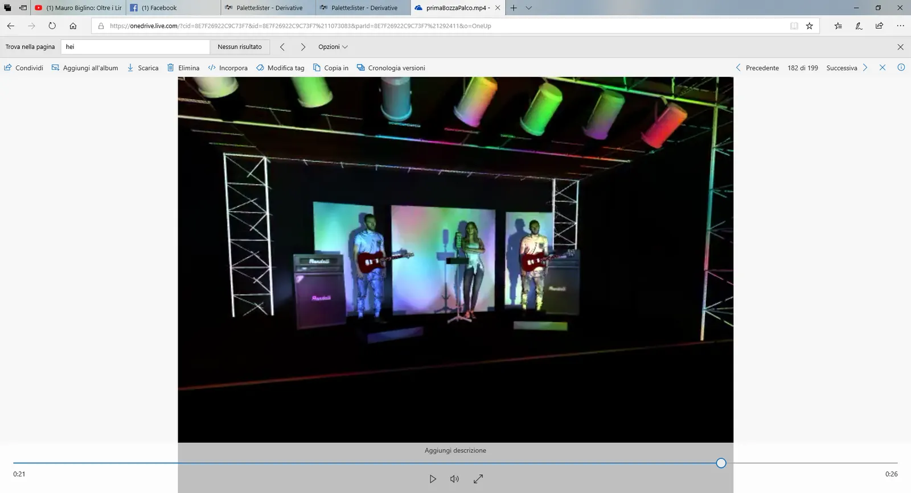Click the Aggiungi descrizione field
The image size is (911, 493).
[455, 450]
